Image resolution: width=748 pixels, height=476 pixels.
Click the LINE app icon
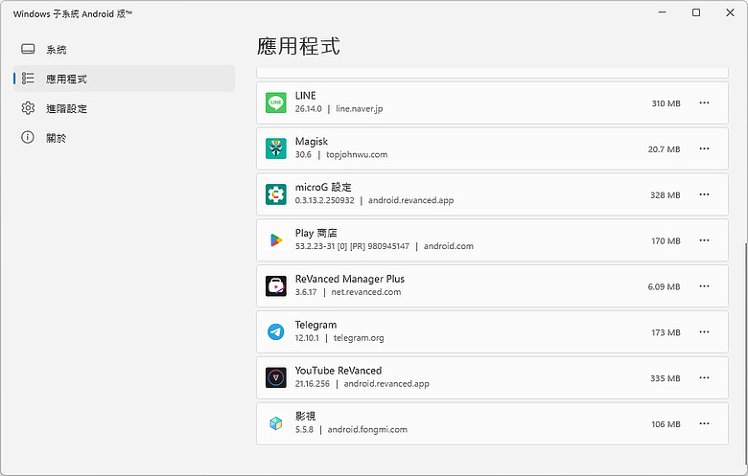[x=276, y=102]
